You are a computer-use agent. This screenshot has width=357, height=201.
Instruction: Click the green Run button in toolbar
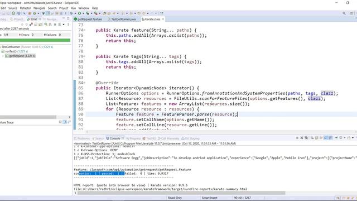click(x=79, y=13)
